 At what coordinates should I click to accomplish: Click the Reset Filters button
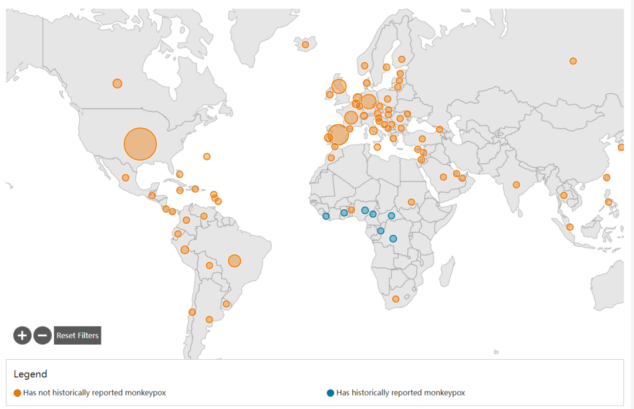point(77,335)
